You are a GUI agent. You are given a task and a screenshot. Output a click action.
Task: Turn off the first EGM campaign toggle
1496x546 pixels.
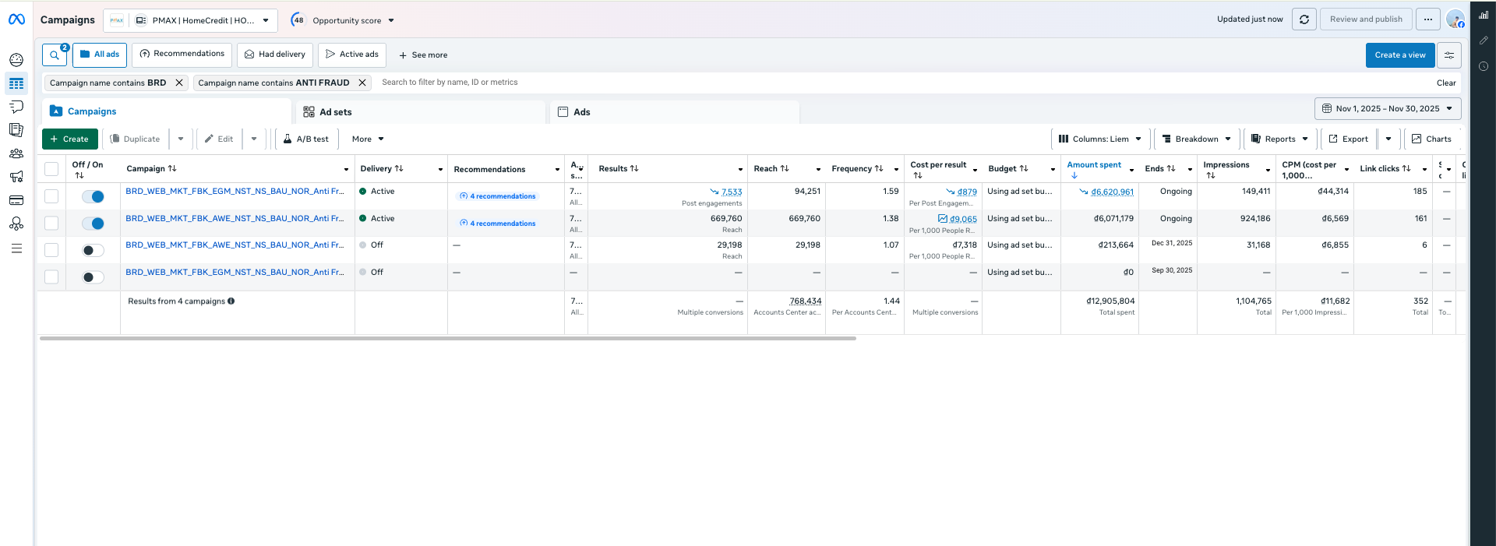point(93,197)
